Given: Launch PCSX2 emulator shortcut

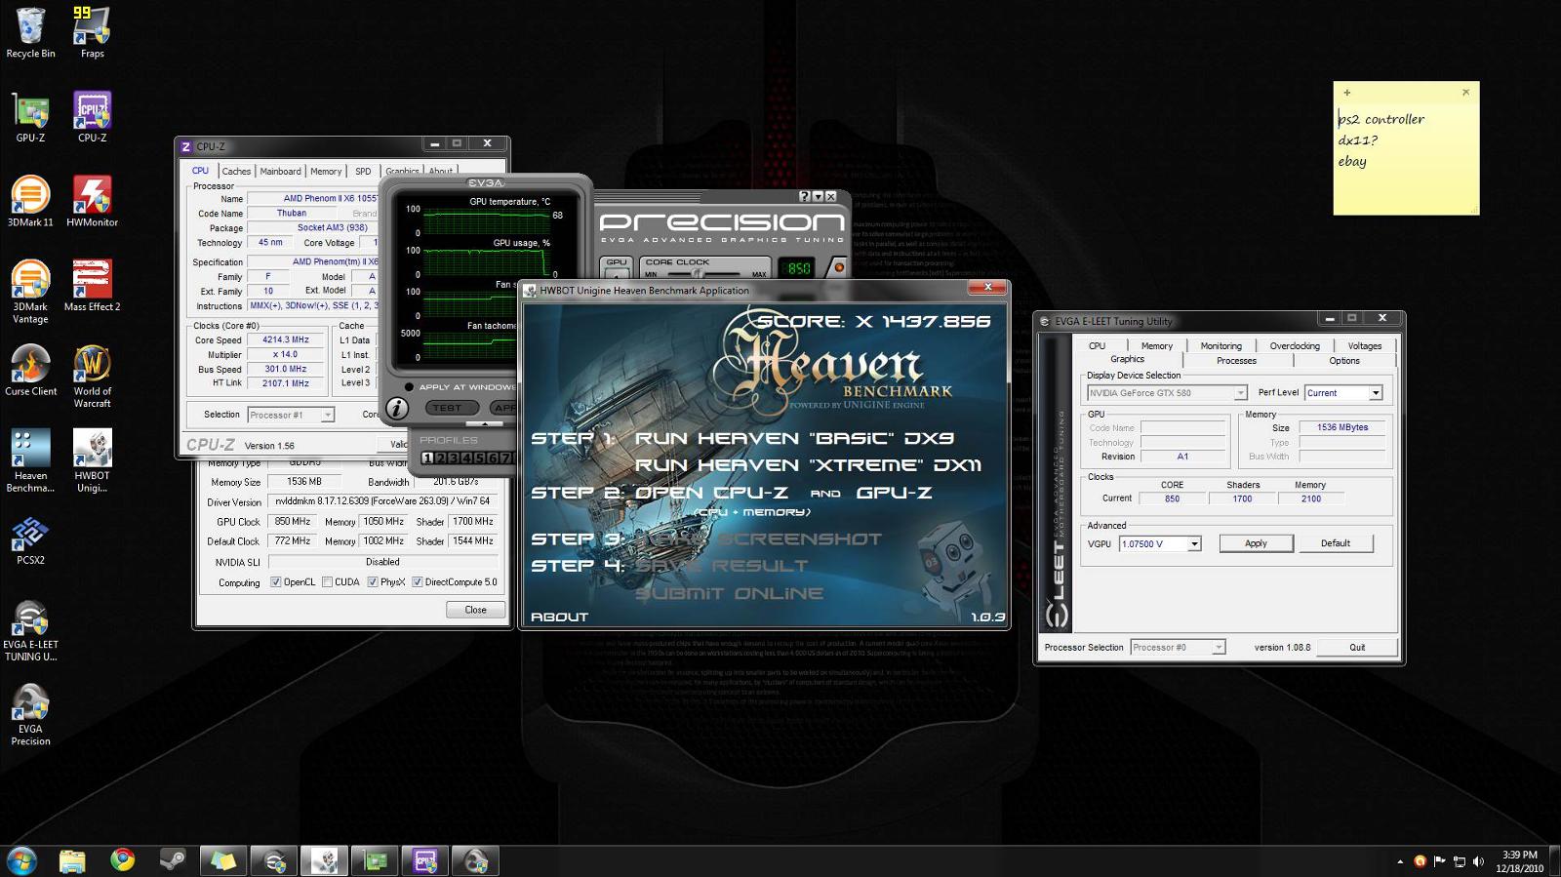Looking at the screenshot, I should click(30, 540).
